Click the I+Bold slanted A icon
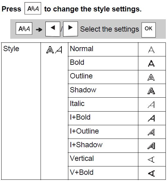 [x=151, y=118]
